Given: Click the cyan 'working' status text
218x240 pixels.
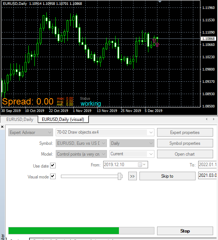Looking at the screenshot, I should click(x=90, y=104).
